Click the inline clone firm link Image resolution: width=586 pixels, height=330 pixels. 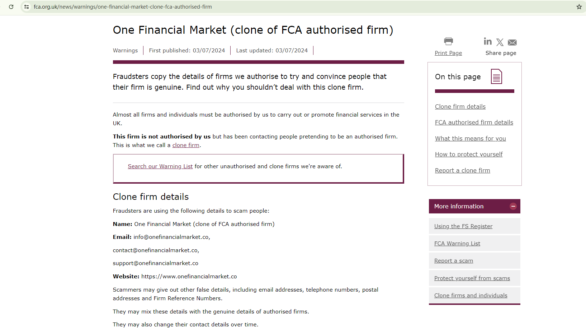coord(186,145)
